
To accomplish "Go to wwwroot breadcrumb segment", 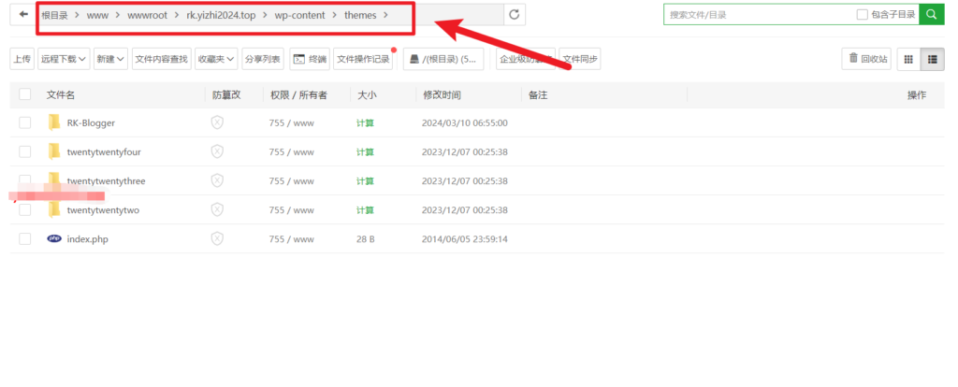I will click(147, 15).
